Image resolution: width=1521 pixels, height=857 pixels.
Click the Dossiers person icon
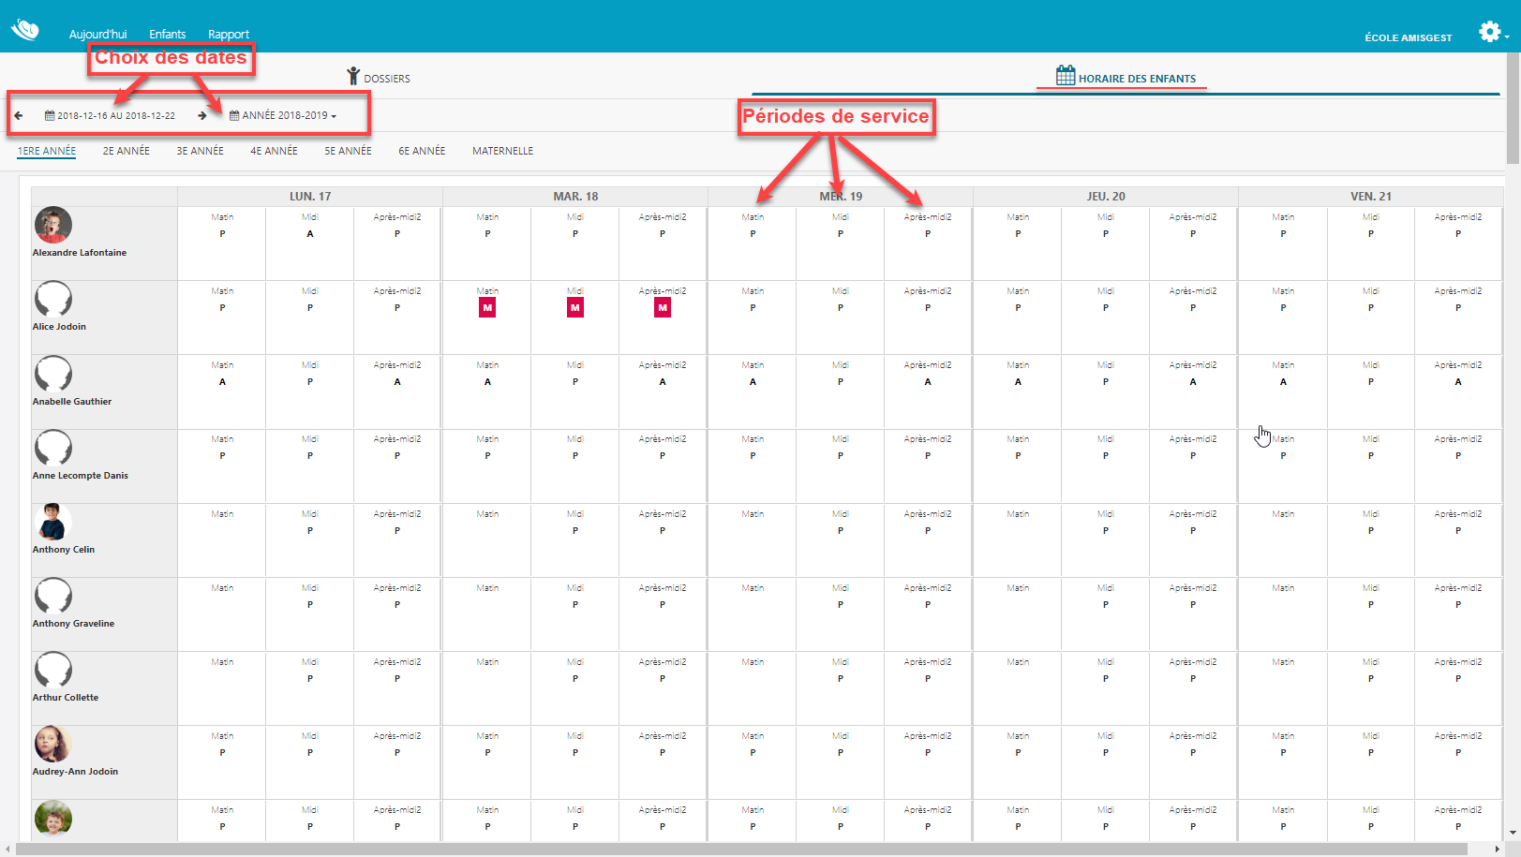pos(353,76)
